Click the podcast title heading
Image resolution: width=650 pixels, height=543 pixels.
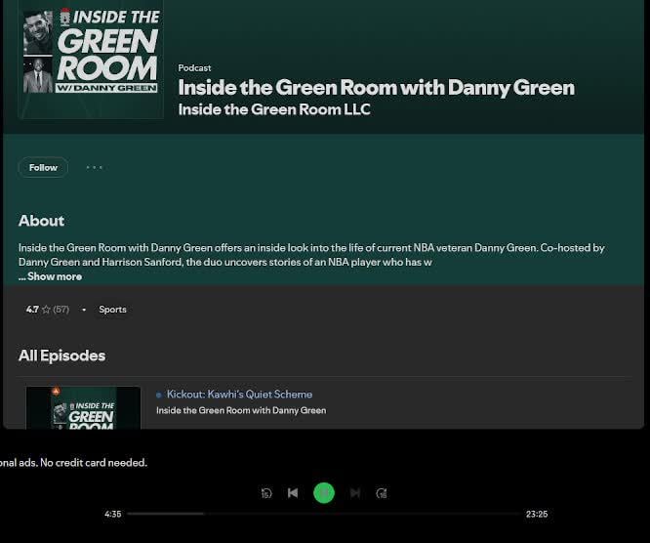[376, 87]
